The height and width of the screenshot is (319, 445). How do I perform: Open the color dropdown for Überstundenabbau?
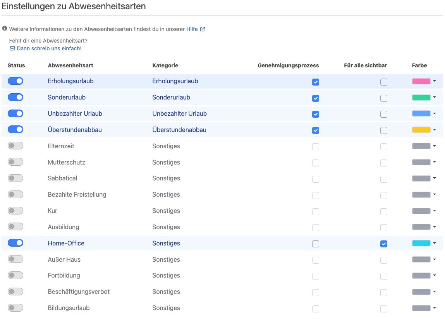[435, 130]
